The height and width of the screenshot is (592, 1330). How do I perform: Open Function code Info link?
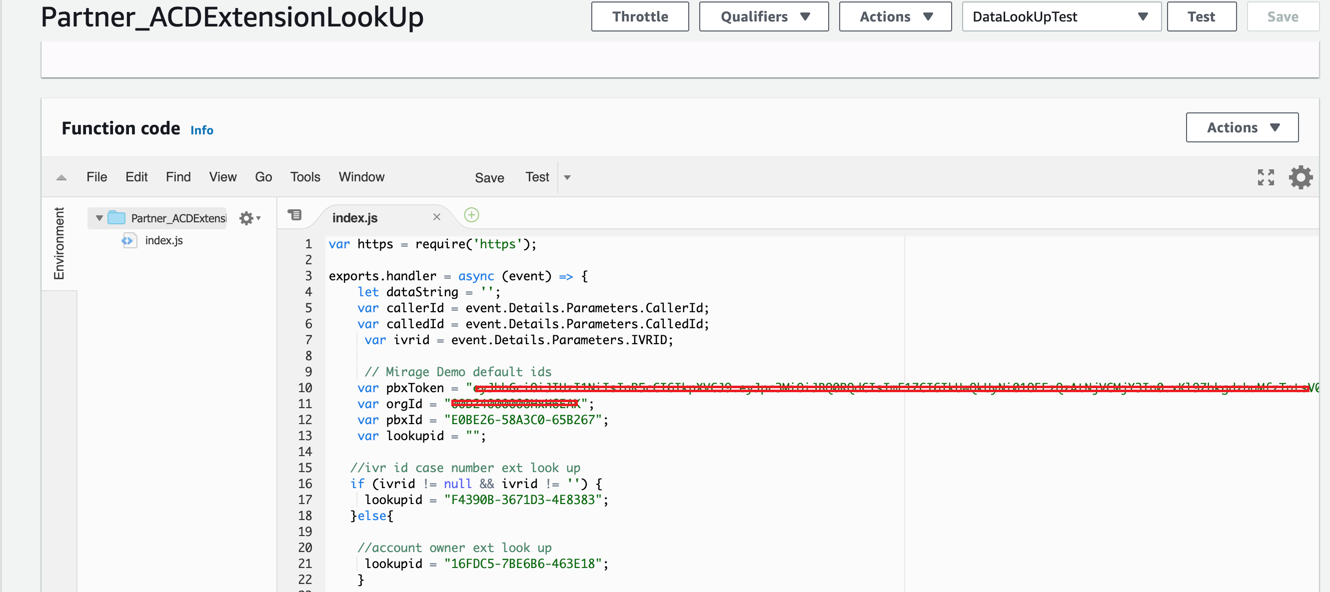201,130
